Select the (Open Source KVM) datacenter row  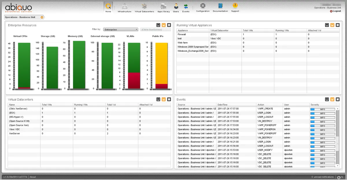[x=89, y=121]
